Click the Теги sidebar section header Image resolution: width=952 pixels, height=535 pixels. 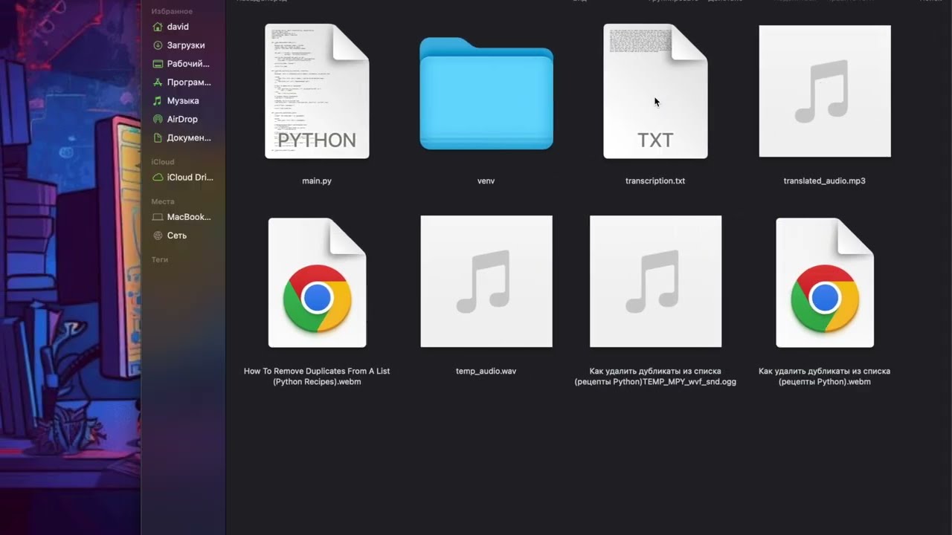coord(160,260)
